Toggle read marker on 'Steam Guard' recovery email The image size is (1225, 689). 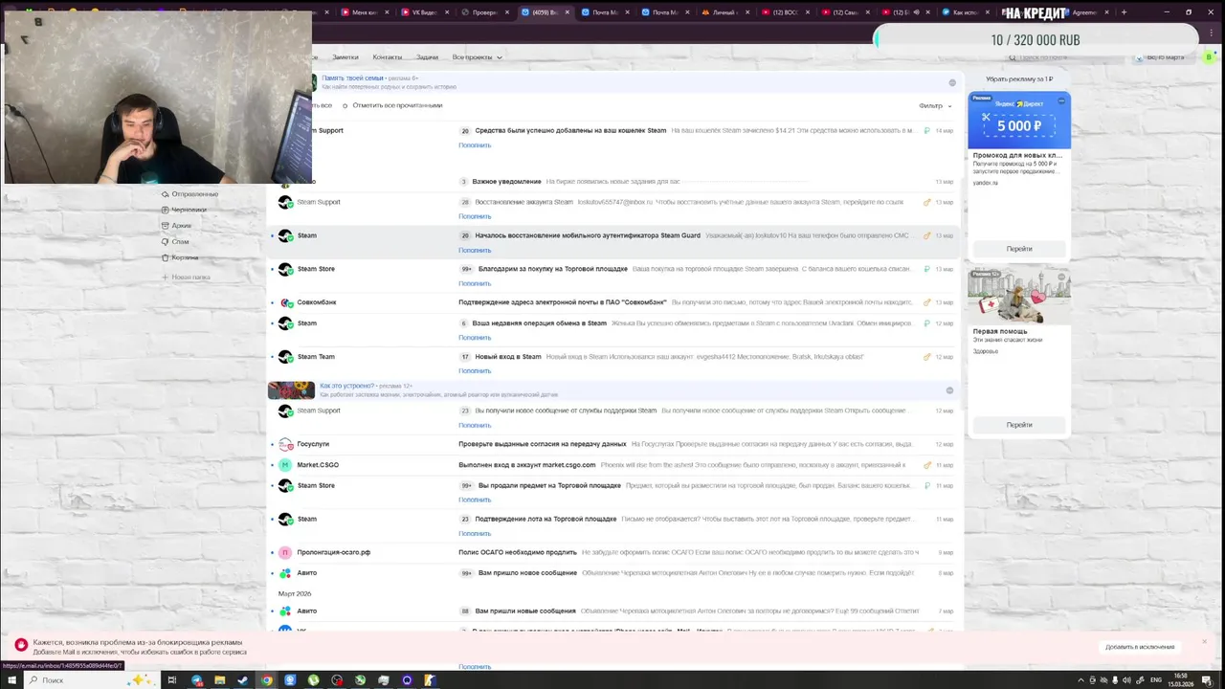(x=272, y=235)
